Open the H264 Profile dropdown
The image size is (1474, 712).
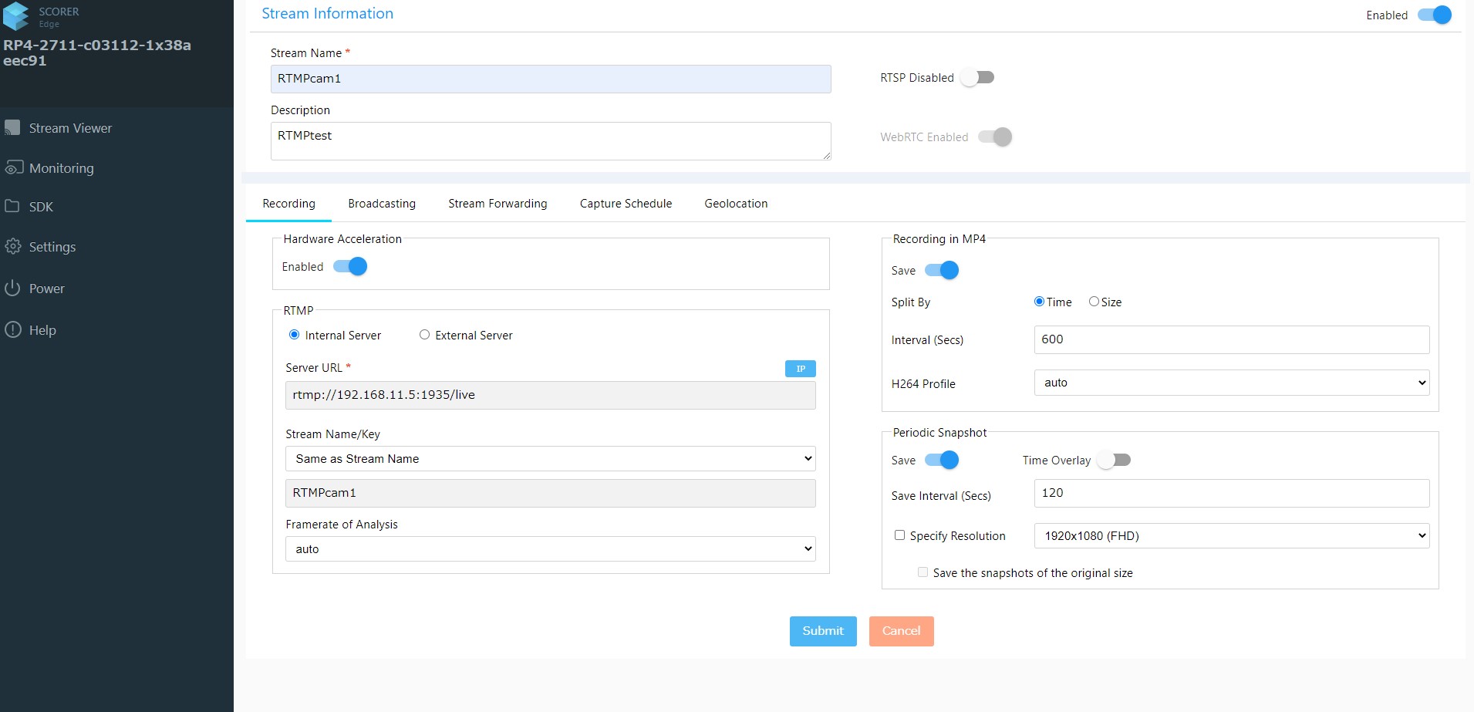click(x=1231, y=383)
